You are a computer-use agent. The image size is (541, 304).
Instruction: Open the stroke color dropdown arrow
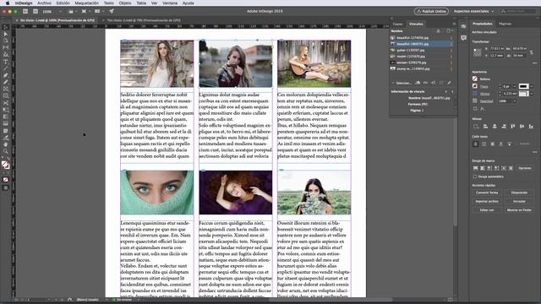532,86
